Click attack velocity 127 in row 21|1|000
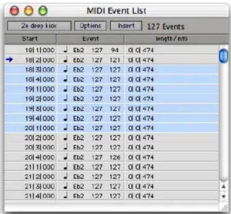 pyautogui.click(x=97, y=167)
